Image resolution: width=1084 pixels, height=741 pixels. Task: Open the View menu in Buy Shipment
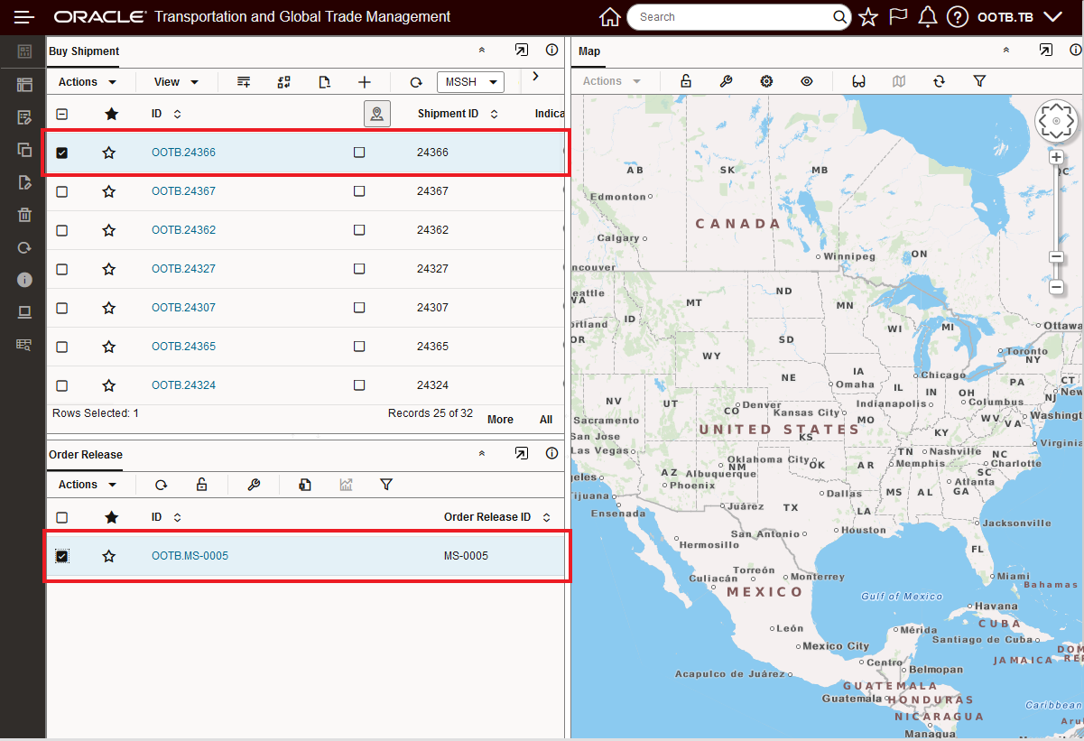click(x=176, y=82)
